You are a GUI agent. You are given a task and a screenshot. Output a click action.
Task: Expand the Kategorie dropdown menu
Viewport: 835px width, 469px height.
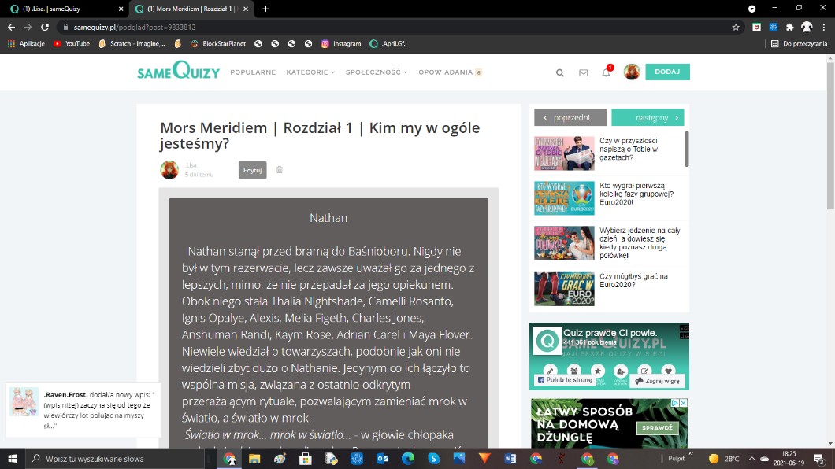pos(310,72)
